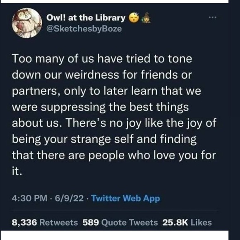Click the owl profile picture avatar
Viewport: 240px width, 240px height.
[x=27, y=23]
